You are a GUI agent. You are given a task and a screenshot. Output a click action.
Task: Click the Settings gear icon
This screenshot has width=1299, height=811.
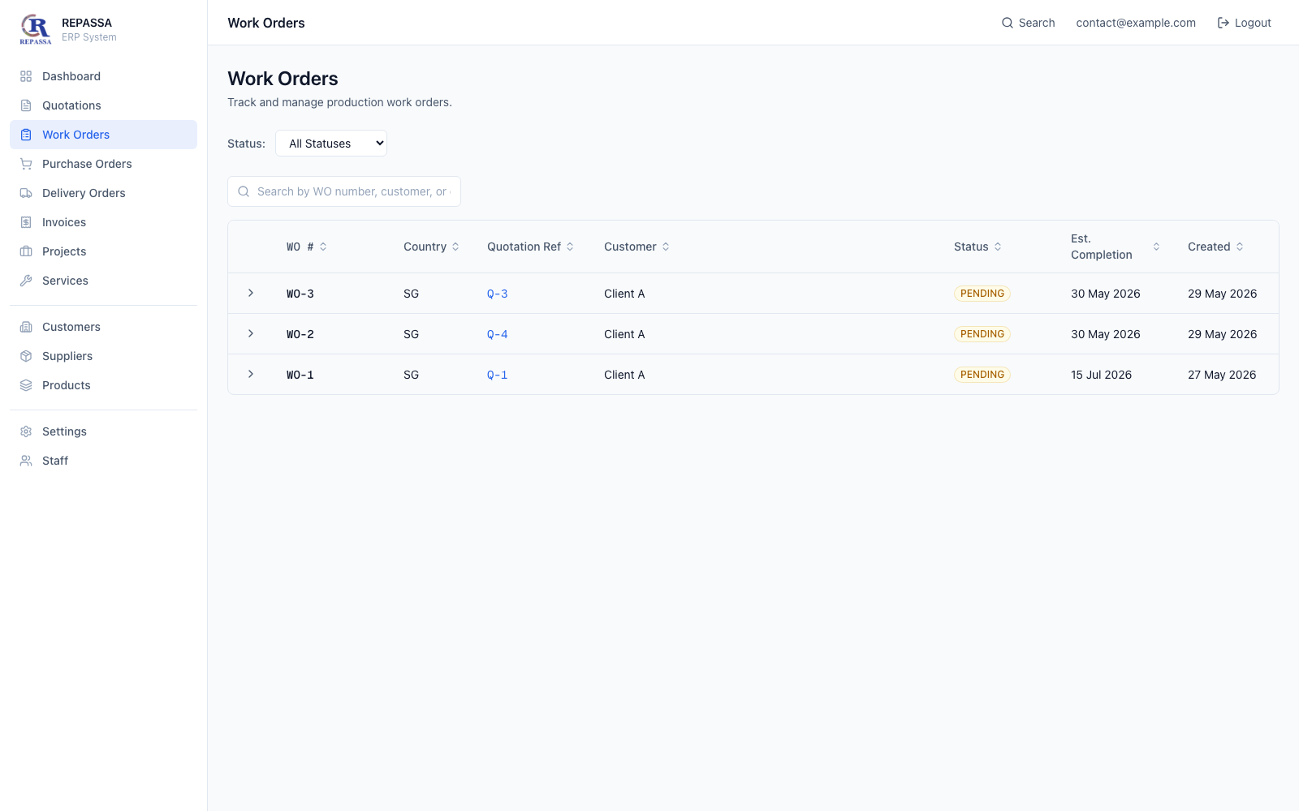pyautogui.click(x=26, y=431)
